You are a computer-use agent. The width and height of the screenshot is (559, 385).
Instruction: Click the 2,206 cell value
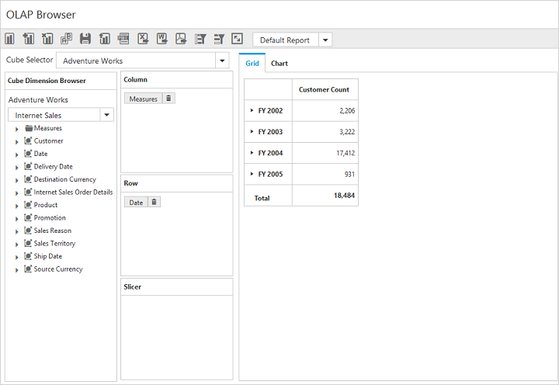coord(347,111)
